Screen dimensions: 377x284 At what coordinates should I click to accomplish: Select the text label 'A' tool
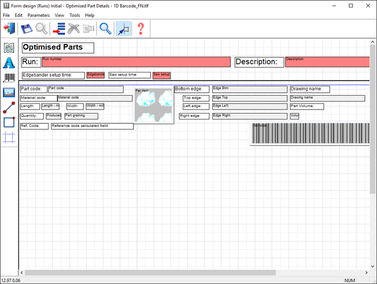pyautogui.click(x=9, y=63)
